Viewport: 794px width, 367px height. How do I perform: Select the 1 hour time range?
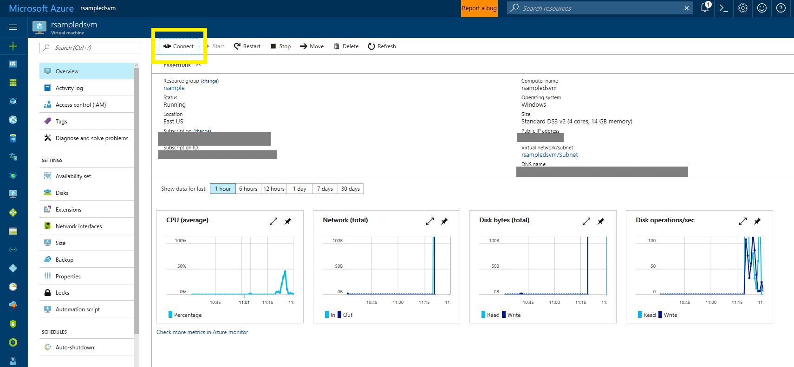(223, 189)
